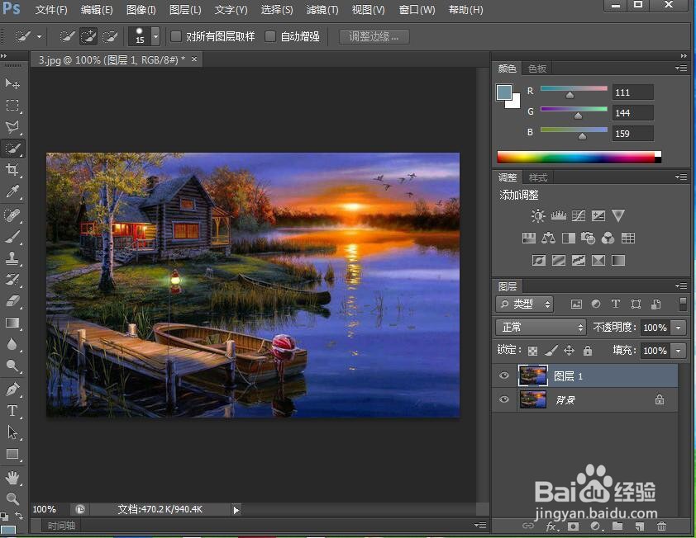The height and width of the screenshot is (538, 696).
Task: Switch to 样式 tab
Action: coord(538,177)
